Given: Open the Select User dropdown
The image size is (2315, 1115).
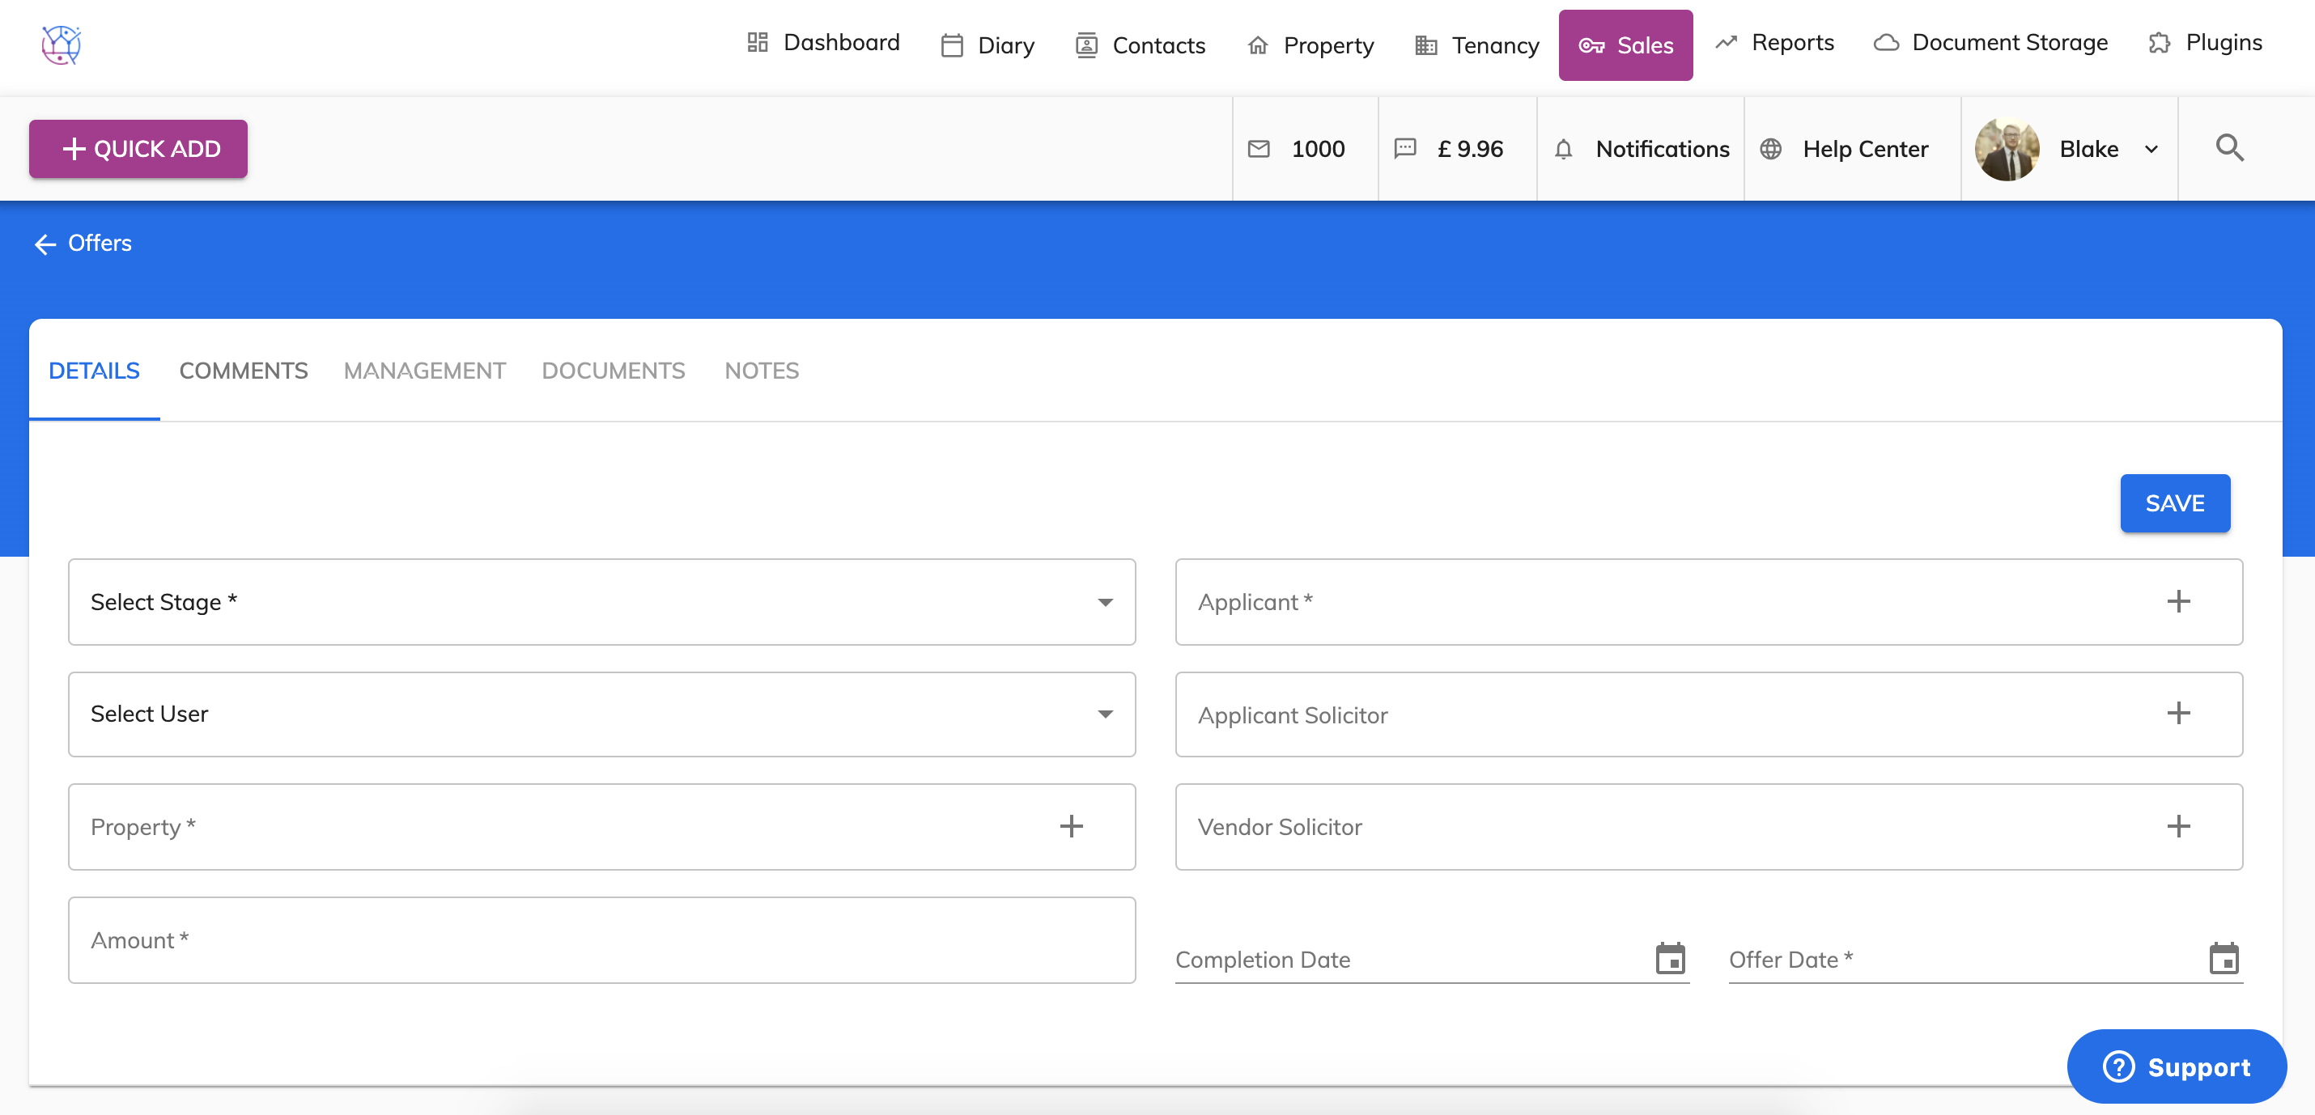Looking at the screenshot, I should coord(601,714).
